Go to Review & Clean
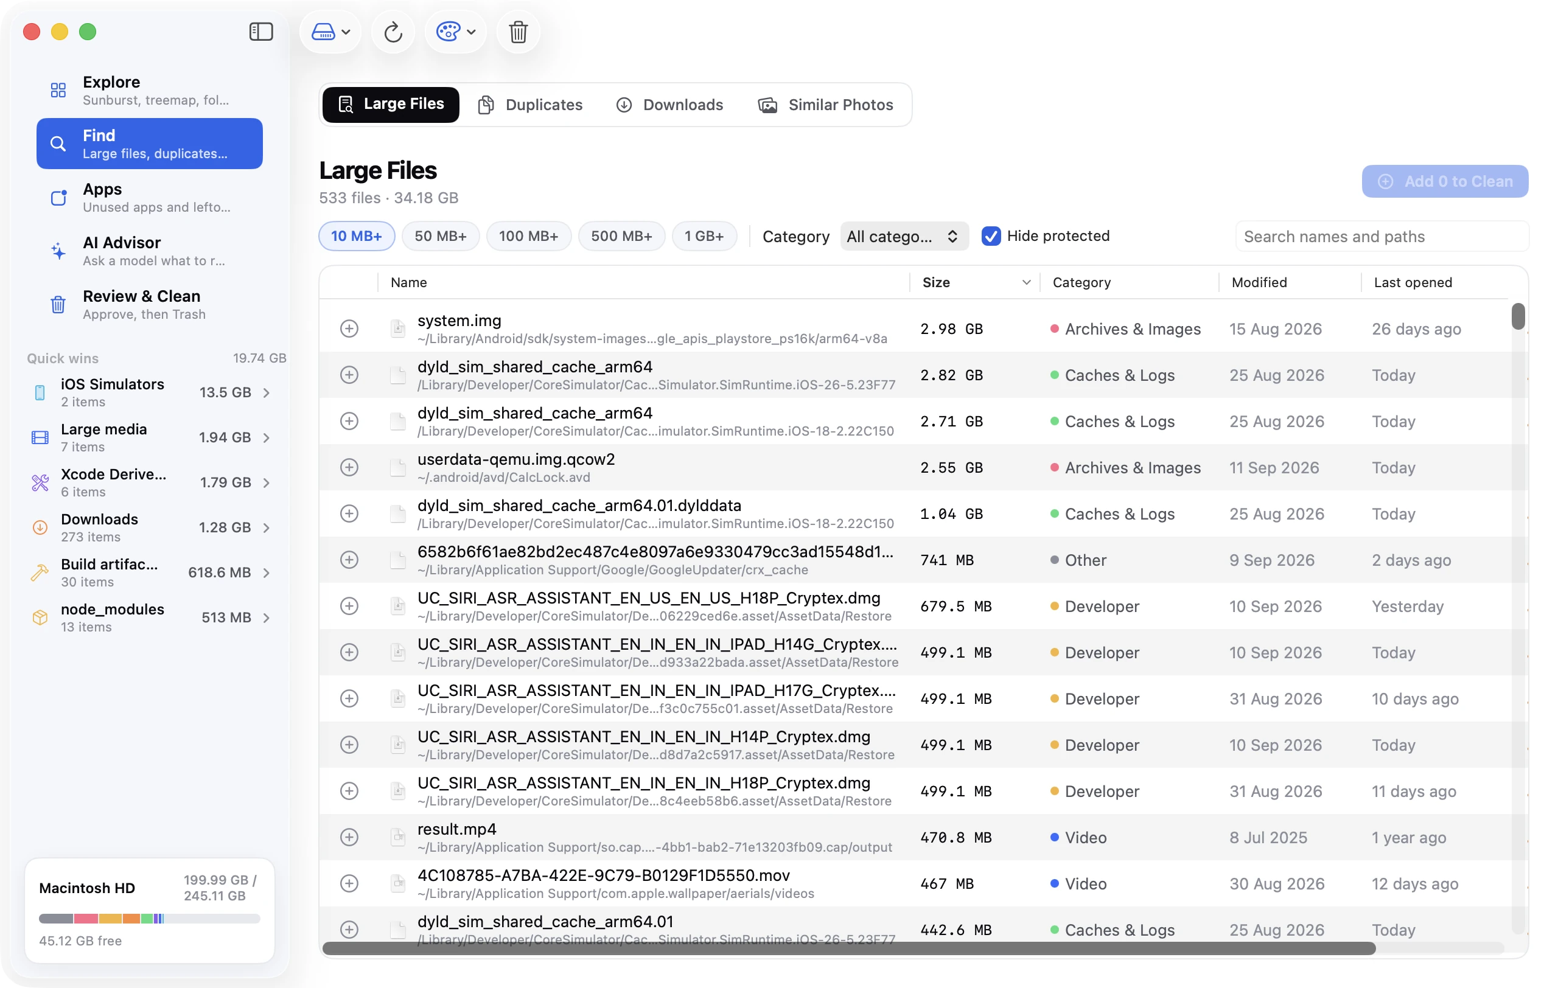This screenshot has height=988, width=1558. 150,305
